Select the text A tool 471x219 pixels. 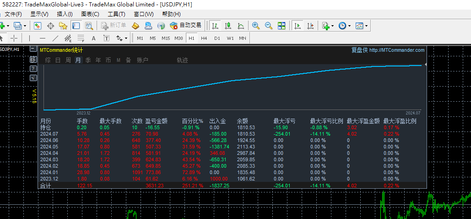[93, 38]
